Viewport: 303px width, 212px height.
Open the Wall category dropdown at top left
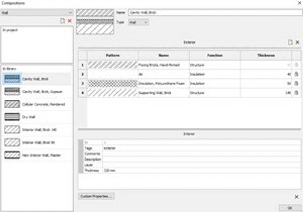click(37, 13)
